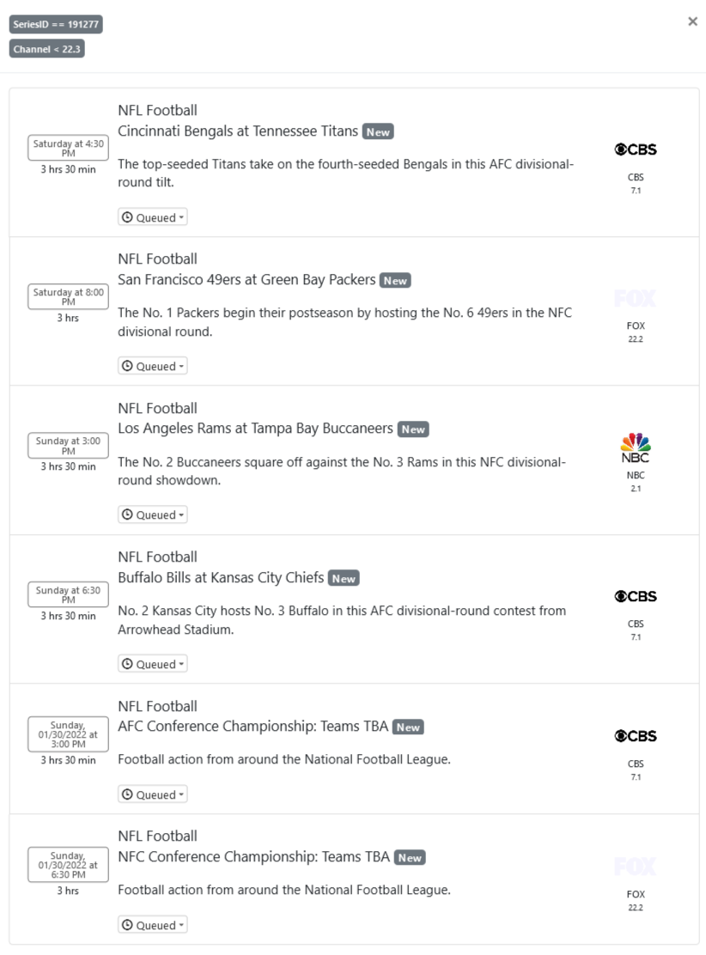
Task: Click the FOX logo for NFC Conference Championship
Action: pos(636,867)
